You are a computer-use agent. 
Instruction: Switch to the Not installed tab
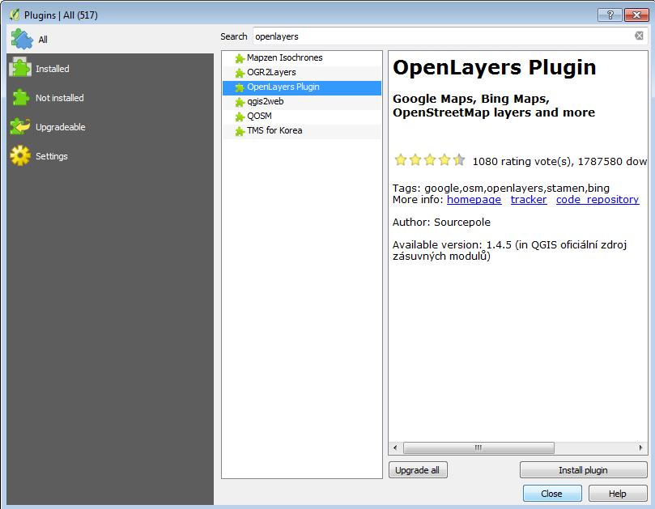tap(110, 98)
